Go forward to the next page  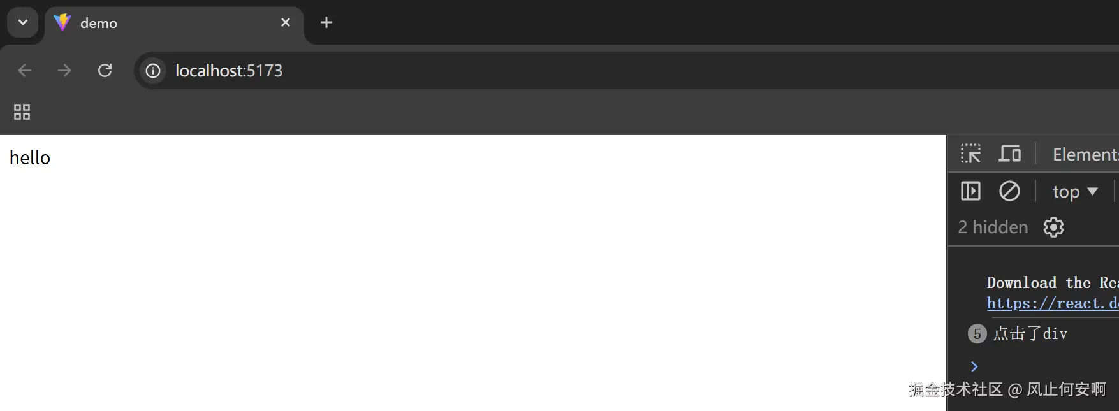pos(64,70)
